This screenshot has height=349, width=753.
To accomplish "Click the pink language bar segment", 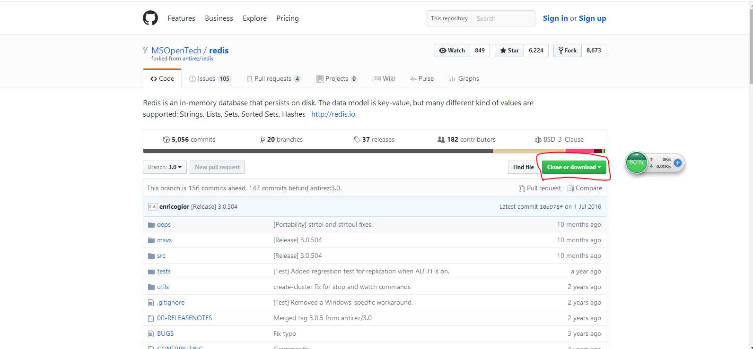I will 580,151.
